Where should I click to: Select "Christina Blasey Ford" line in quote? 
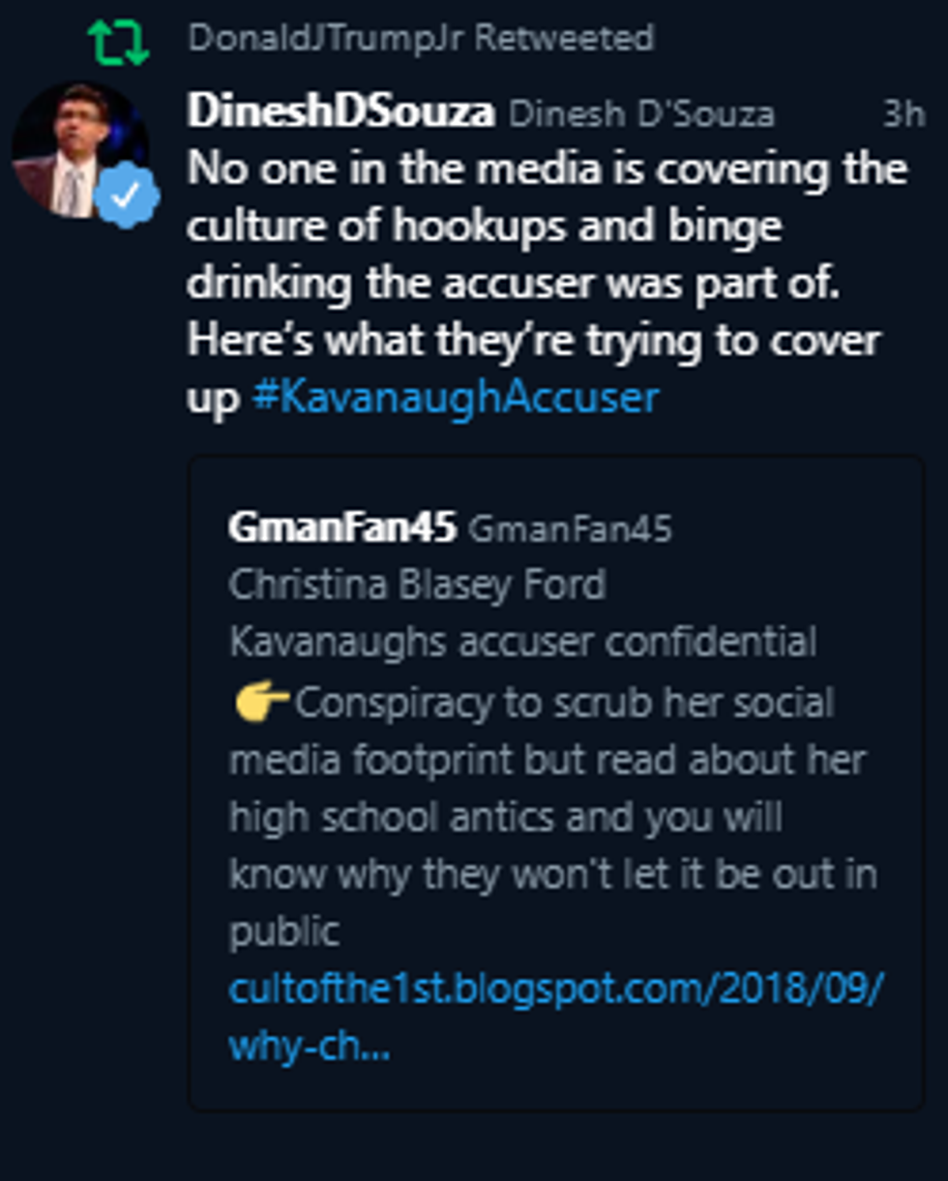(x=418, y=585)
